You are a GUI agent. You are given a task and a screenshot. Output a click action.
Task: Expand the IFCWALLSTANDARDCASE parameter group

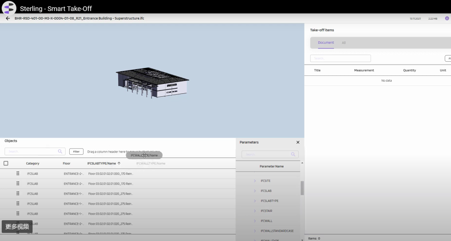click(255, 231)
